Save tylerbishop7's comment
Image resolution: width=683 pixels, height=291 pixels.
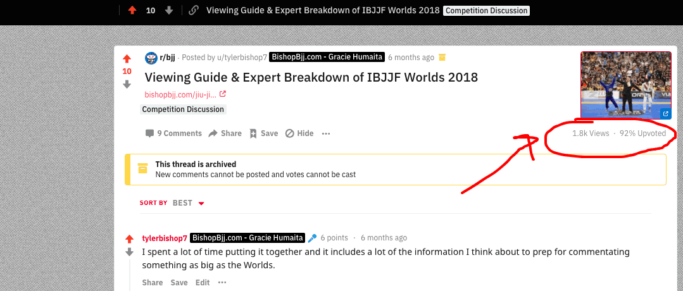pos(179,282)
